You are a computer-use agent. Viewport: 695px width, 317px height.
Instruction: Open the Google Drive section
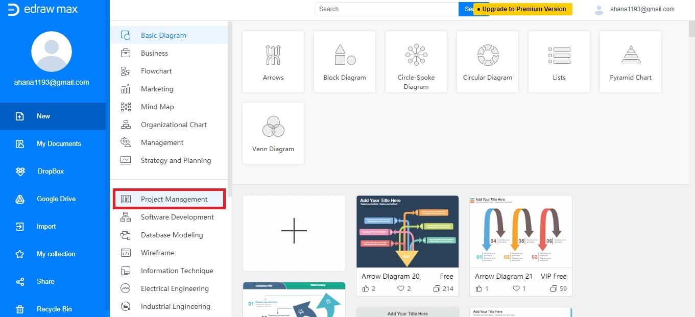tap(53, 199)
